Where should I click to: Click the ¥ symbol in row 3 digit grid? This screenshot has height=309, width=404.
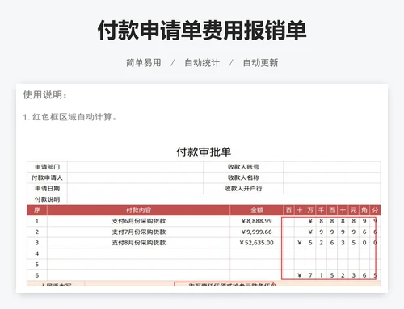pos(300,243)
